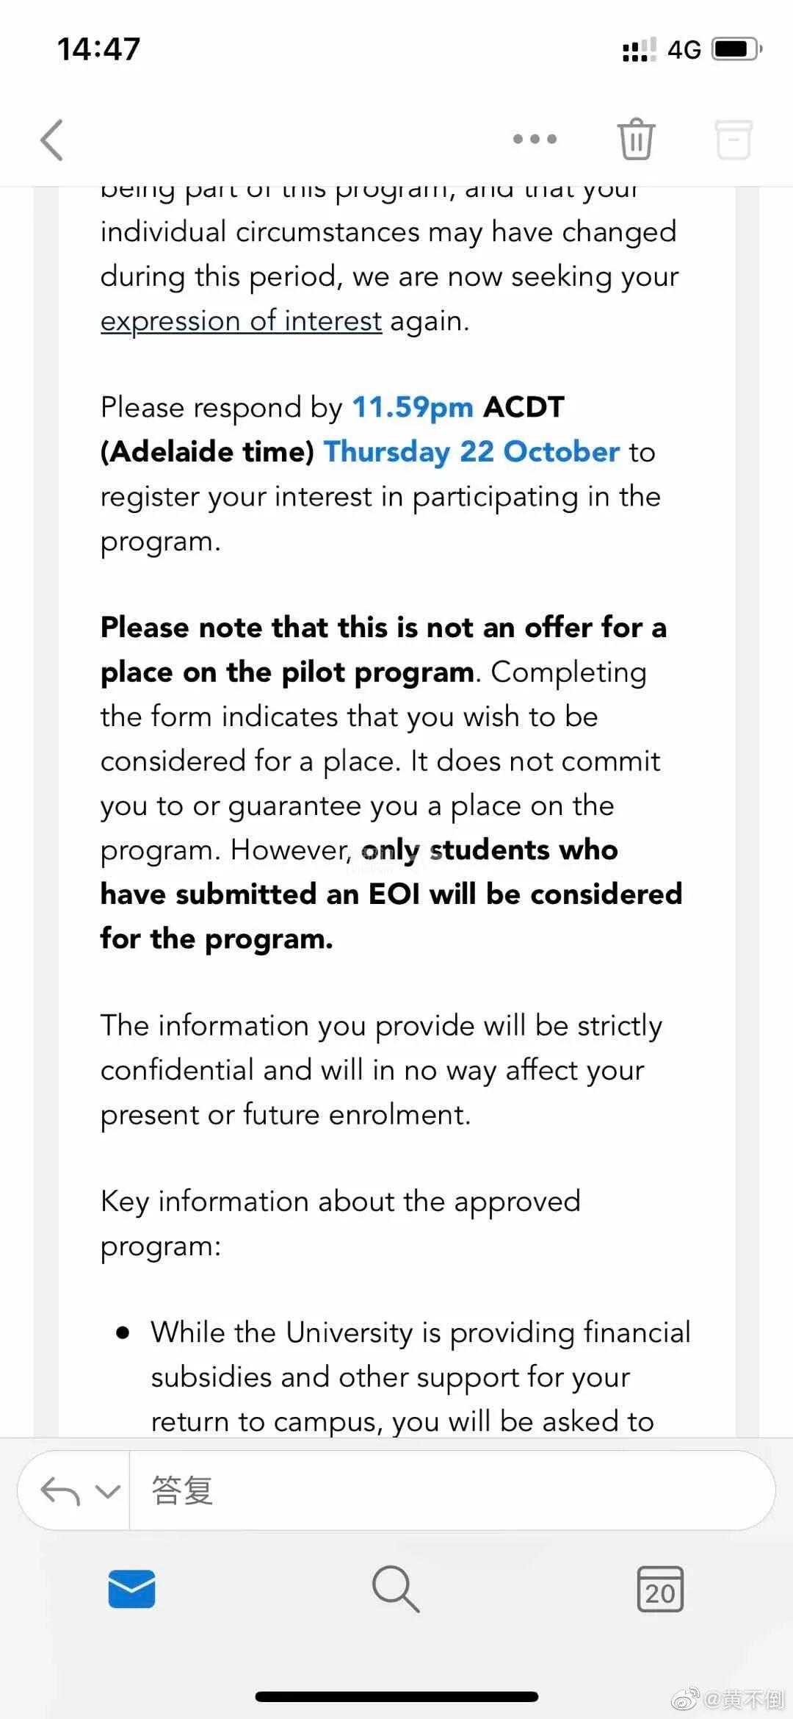Open the Calendar tab showing 20
This screenshot has width=793, height=1719.
[x=659, y=1590]
